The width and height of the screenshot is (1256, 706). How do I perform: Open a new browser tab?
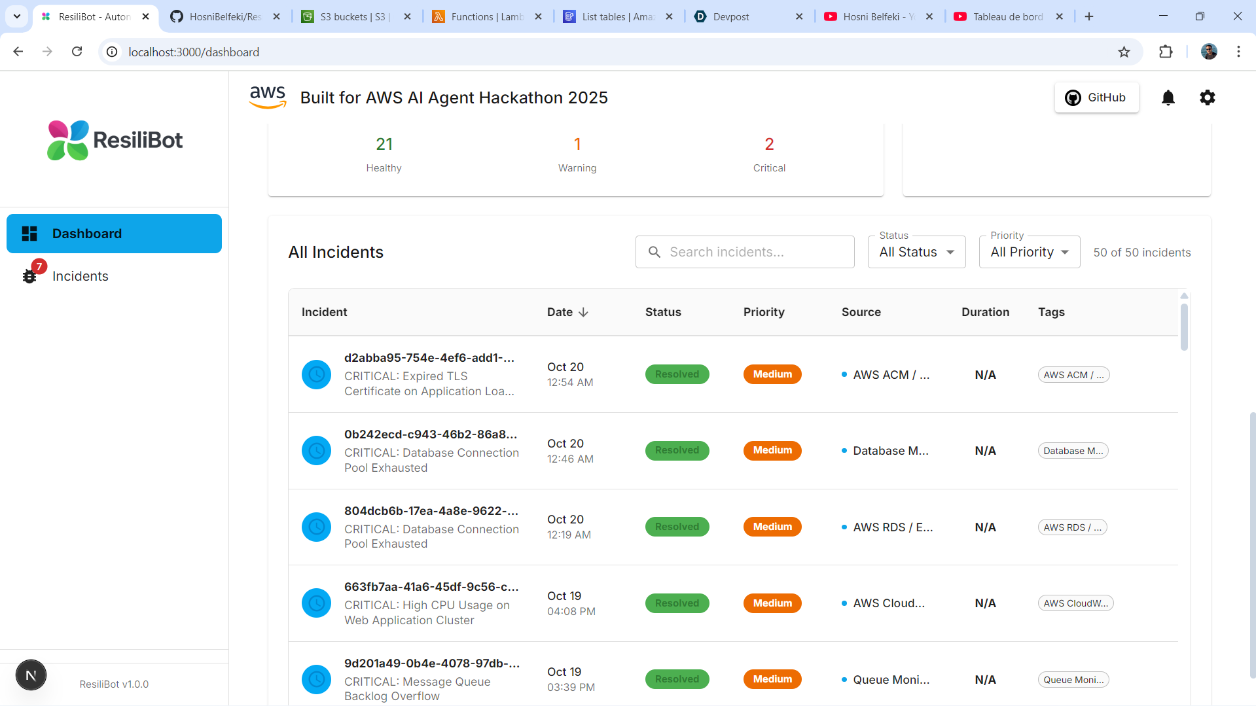1089,16
